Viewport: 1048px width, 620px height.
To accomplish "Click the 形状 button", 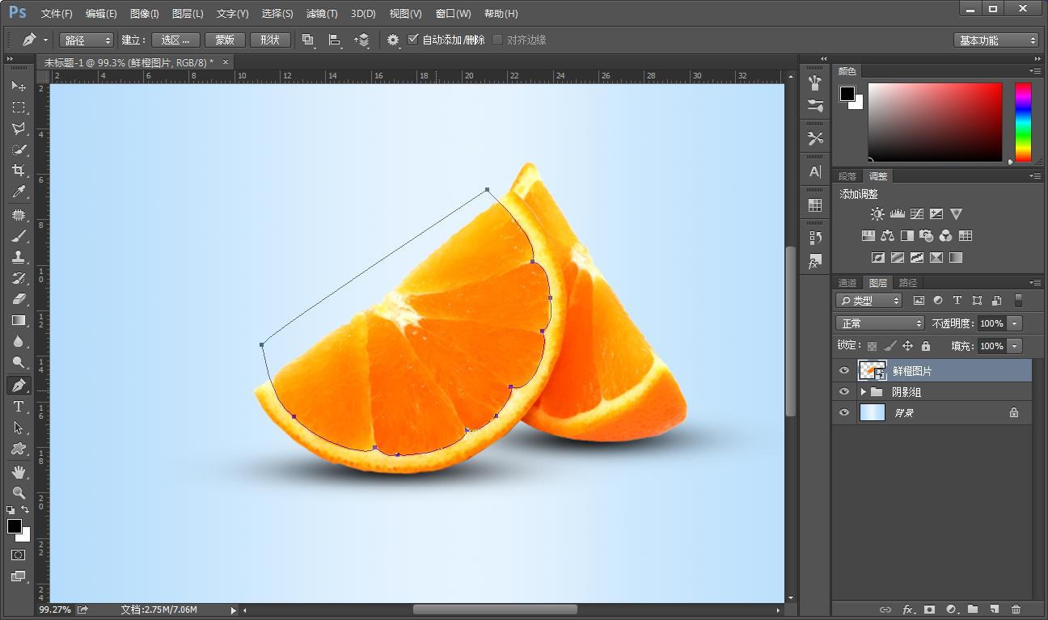I will point(270,40).
